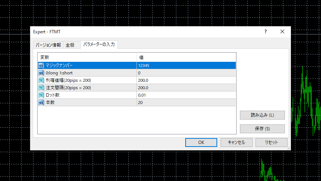The image size is (321, 181).
Task: Select the パラメーターの入力 tab
Action: [99, 45]
